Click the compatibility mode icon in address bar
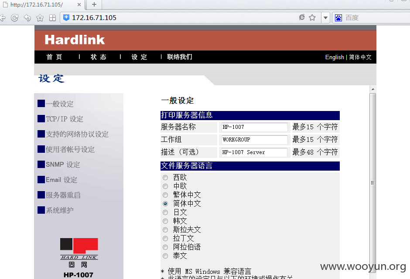Viewport: 410px width, 279px height. point(302,17)
